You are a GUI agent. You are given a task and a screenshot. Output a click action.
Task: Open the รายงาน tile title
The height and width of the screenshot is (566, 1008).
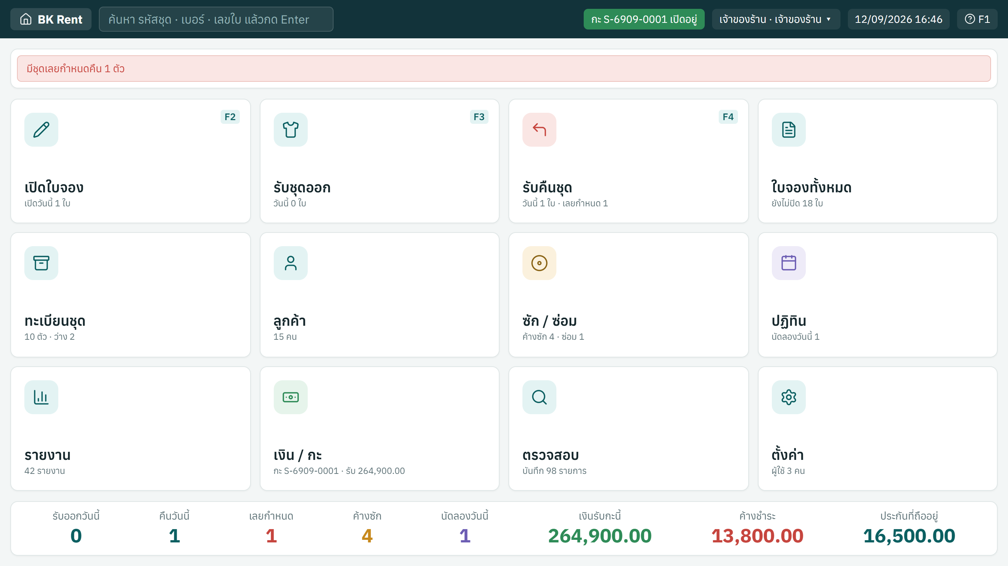pos(47,455)
